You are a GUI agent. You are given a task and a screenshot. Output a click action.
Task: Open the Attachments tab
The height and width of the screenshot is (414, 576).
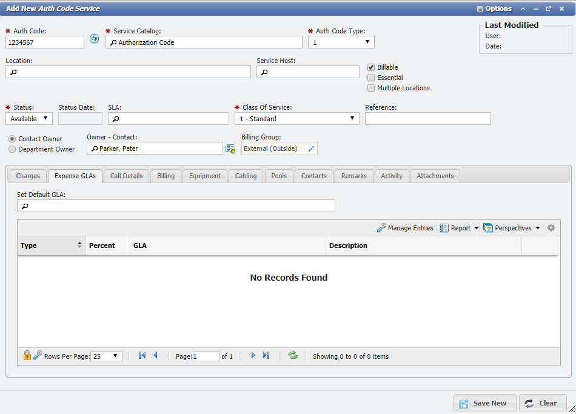click(435, 176)
